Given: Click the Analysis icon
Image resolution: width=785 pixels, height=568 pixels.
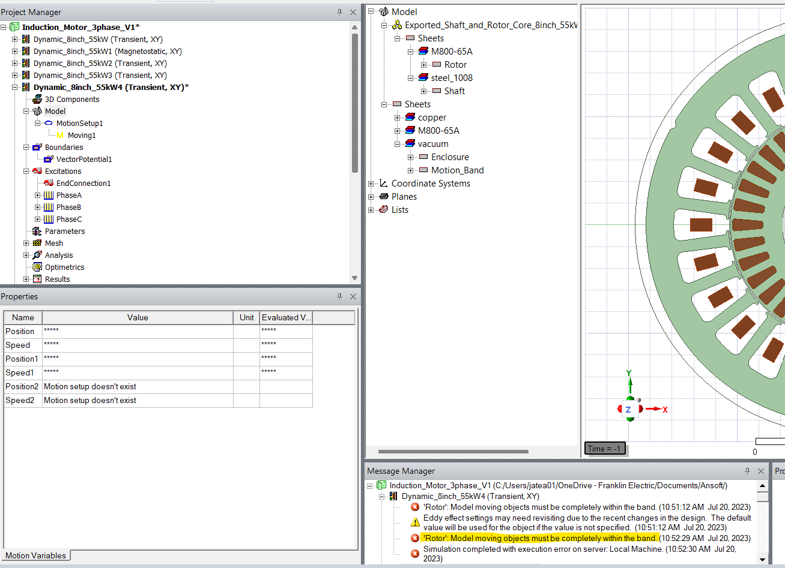Looking at the screenshot, I should [x=37, y=255].
